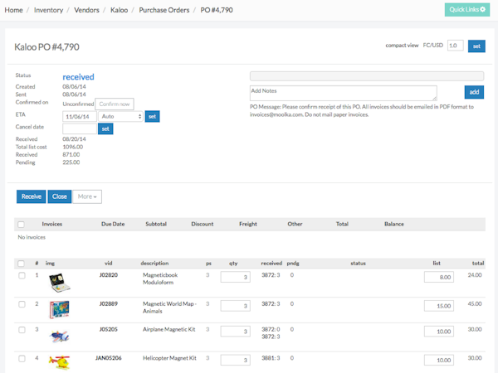Open the Helicopter Magnet Kit product thumbnail
This screenshot has height=373, width=498.
coord(60,362)
